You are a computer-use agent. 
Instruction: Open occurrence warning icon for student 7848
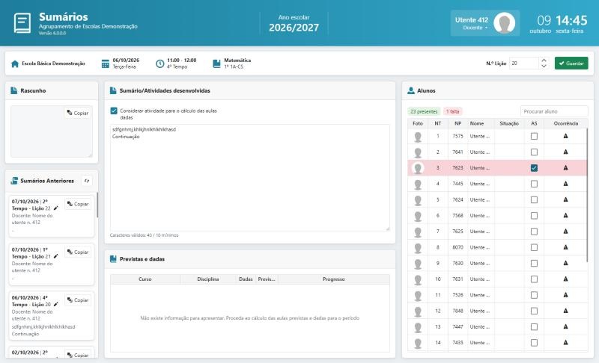pos(566,311)
